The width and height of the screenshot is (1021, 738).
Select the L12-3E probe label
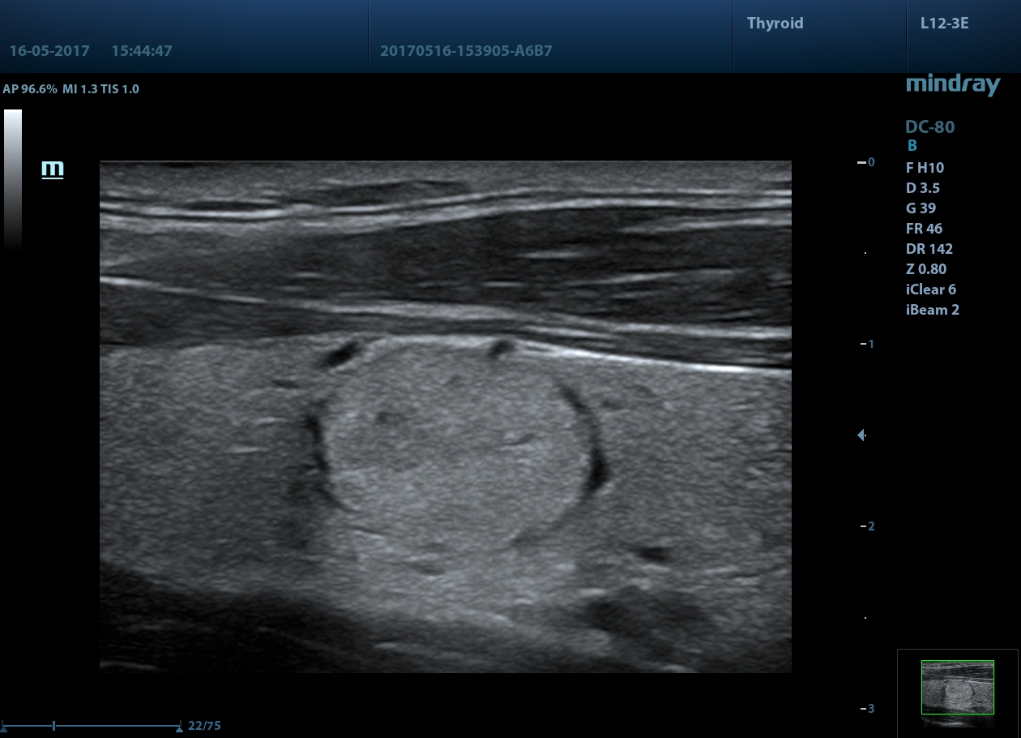[x=945, y=23]
